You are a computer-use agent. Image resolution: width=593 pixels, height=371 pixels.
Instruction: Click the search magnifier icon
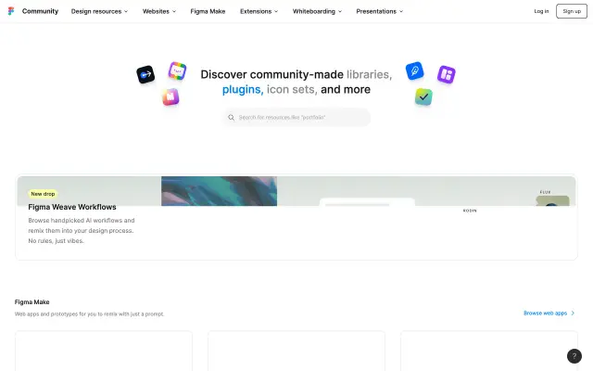pos(231,118)
